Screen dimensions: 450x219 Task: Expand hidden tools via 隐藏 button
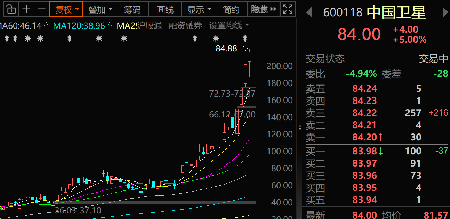[x=264, y=9]
